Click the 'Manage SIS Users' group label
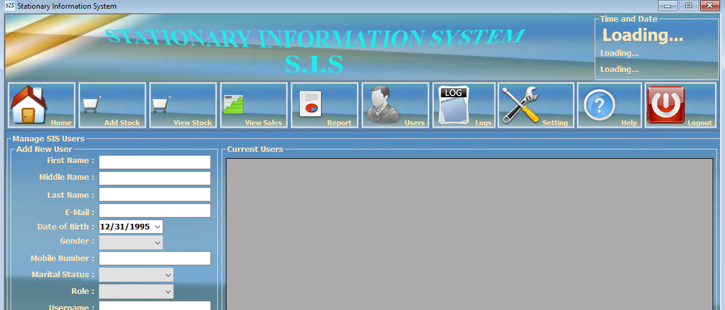The image size is (725, 310). coord(48,139)
